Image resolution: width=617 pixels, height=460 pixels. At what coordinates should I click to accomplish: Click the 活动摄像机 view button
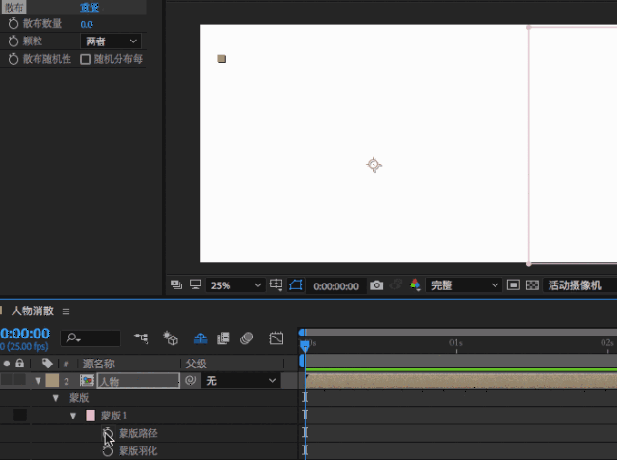(x=578, y=286)
